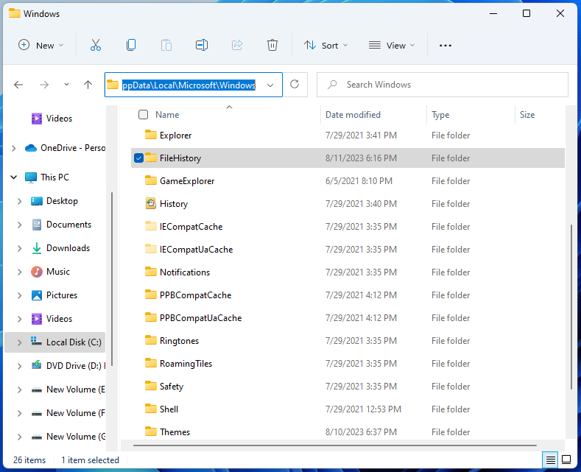
Task: Go up one folder level
Action: tap(88, 85)
